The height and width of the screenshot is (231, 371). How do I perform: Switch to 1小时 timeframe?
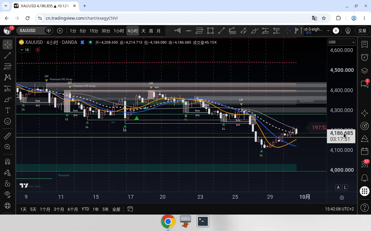pos(119,31)
